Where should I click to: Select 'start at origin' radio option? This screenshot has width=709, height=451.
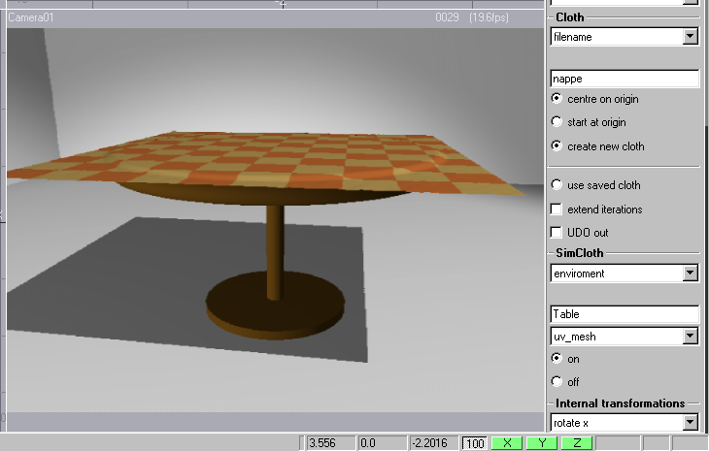(557, 122)
